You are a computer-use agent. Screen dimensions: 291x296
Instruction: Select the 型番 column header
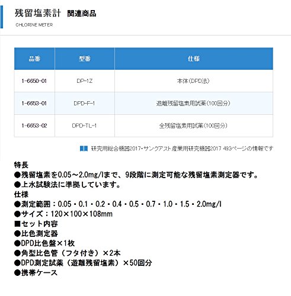85,59
